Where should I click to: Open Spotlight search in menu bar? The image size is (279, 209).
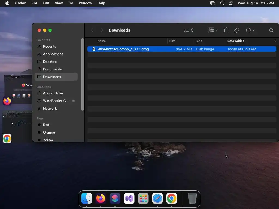[x=222, y=3]
